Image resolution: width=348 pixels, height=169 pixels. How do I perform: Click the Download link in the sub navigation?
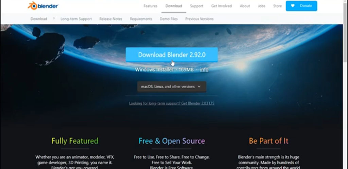(x=39, y=19)
